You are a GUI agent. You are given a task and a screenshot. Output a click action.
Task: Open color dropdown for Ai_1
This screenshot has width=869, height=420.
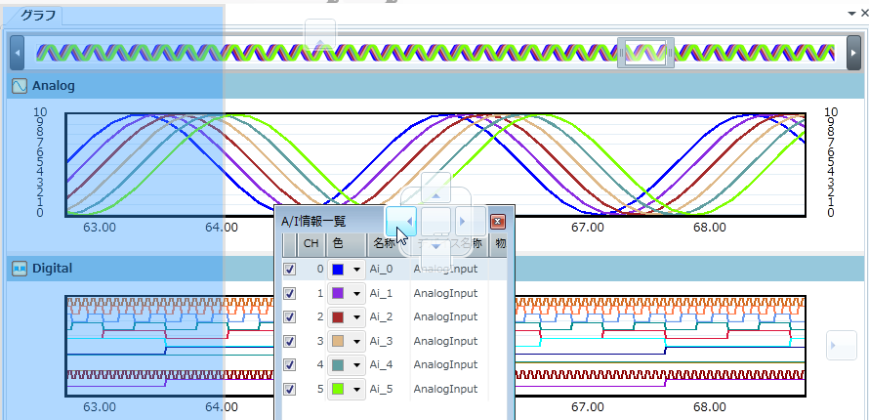point(356,294)
